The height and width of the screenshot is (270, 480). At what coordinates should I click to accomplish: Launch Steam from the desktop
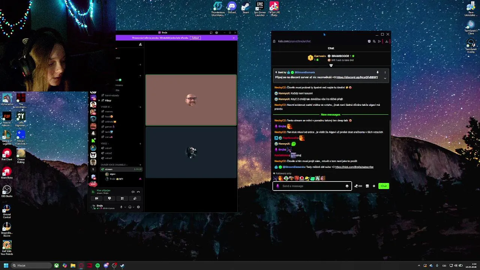coord(246,8)
